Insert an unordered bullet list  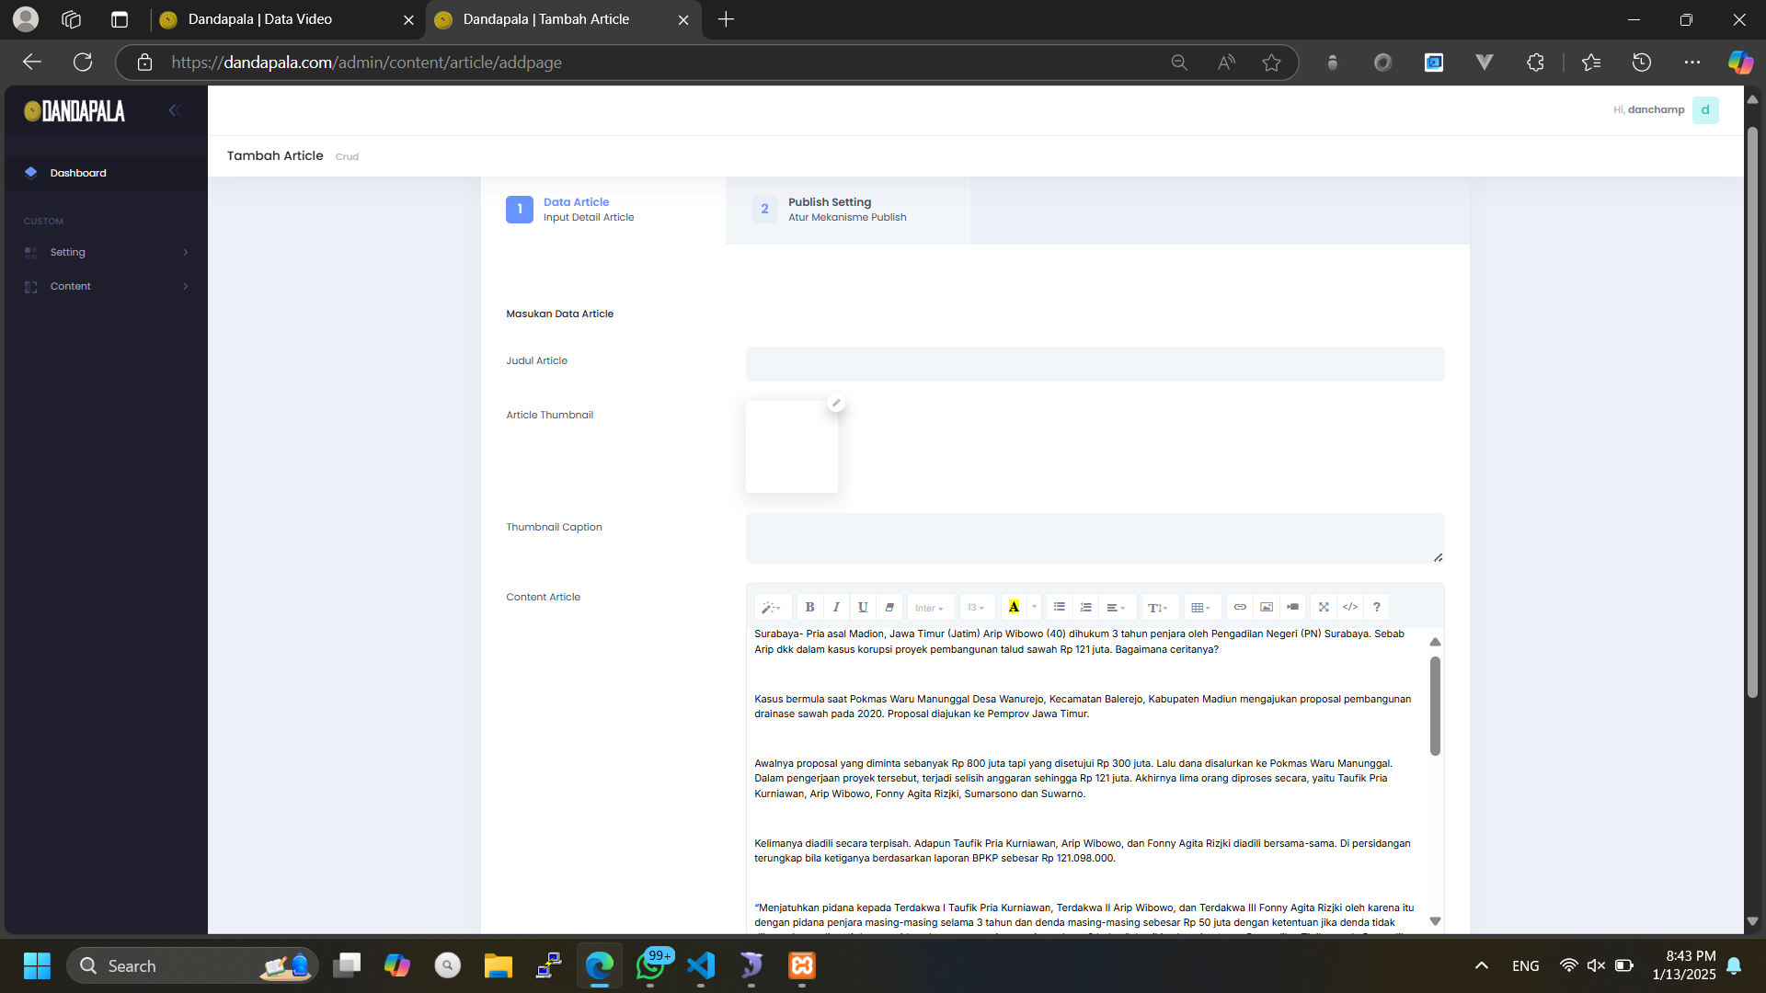(x=1060, y=608)
